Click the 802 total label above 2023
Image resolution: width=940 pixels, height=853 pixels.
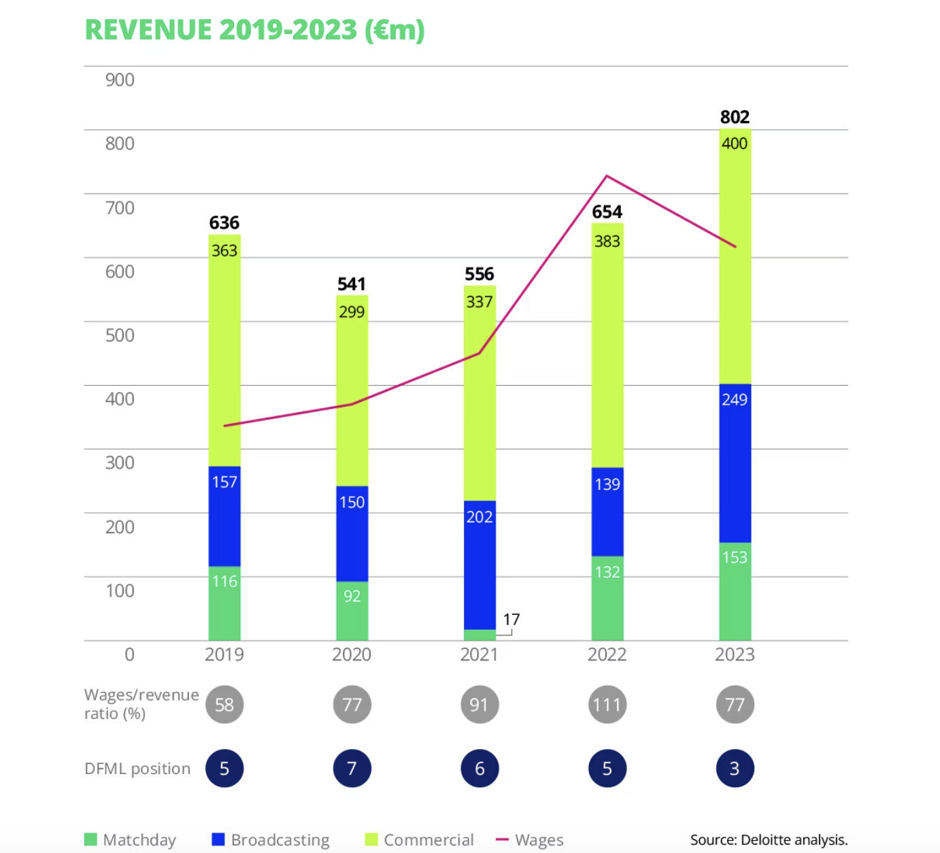(x=735, y=117)
